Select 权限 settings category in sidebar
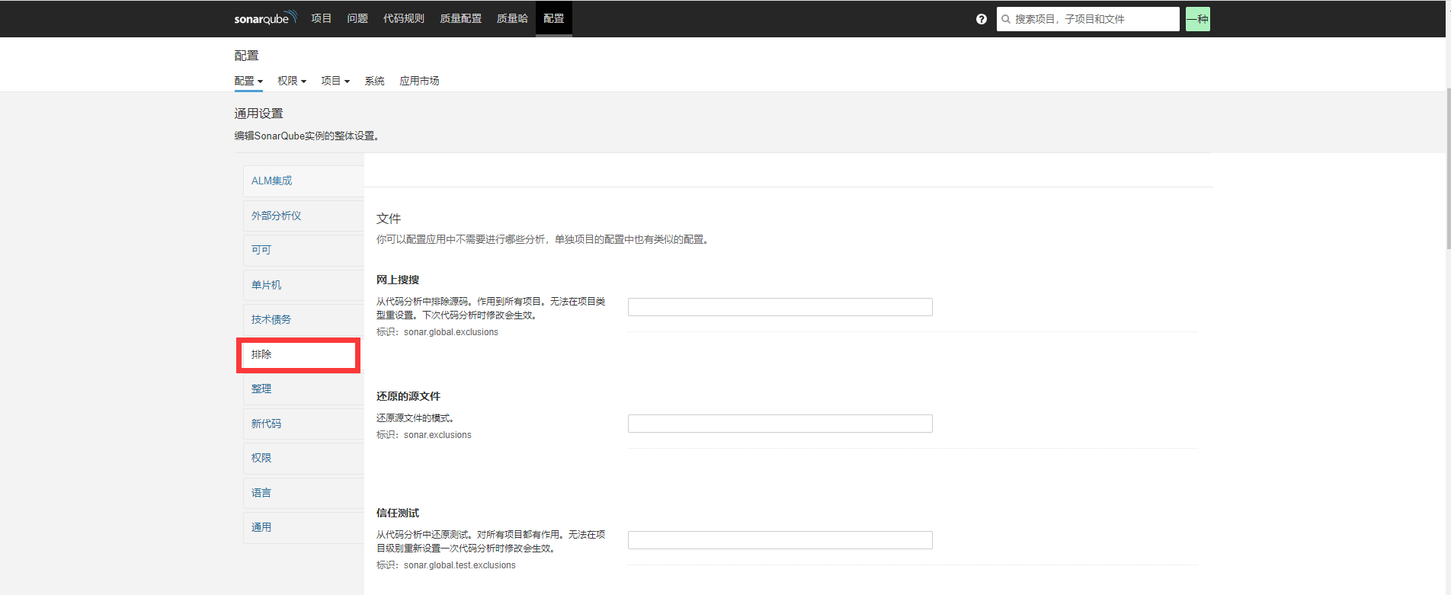The width and height of the screenshot is (1451, 595). [303, 458]
